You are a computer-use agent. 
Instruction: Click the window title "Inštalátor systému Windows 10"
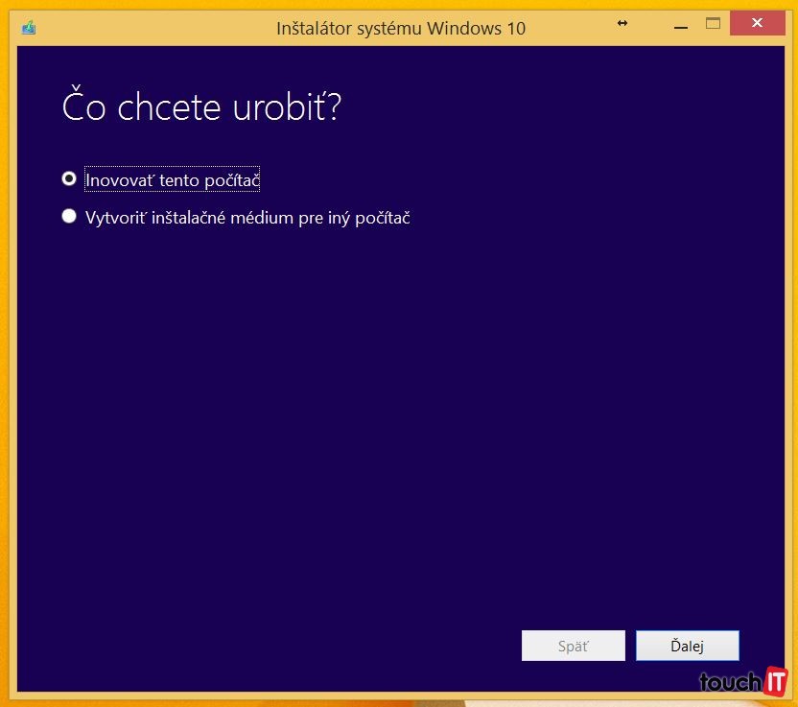click(x=400, y=28)
